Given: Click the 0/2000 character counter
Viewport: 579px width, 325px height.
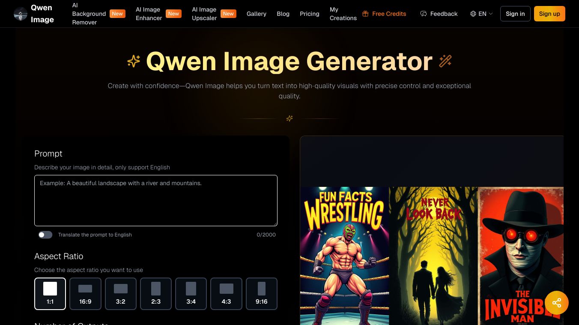Looking at the screenshot, I should pos(266,235).
